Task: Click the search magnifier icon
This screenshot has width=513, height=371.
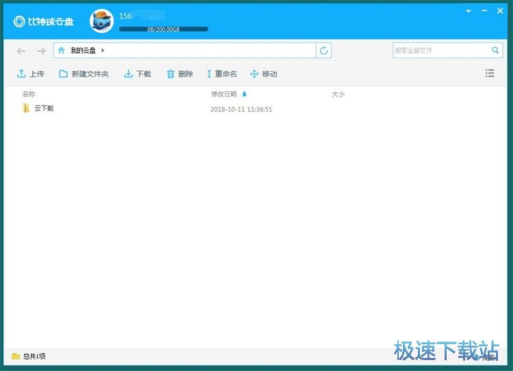Action: coord(496,51)
